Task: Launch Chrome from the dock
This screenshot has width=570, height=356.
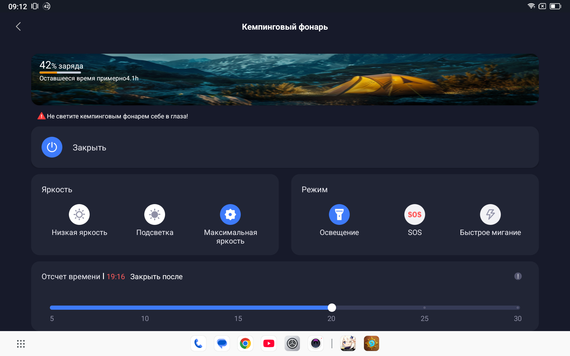Action: (x=245, y=344)
